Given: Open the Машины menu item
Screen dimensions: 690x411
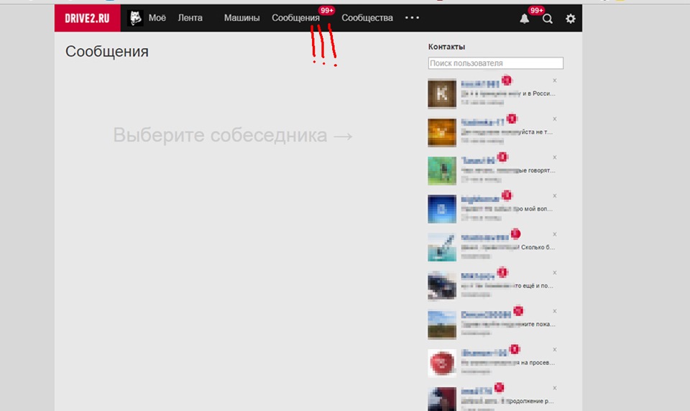Looking at the screenshot, I should [x=241, y=17].
